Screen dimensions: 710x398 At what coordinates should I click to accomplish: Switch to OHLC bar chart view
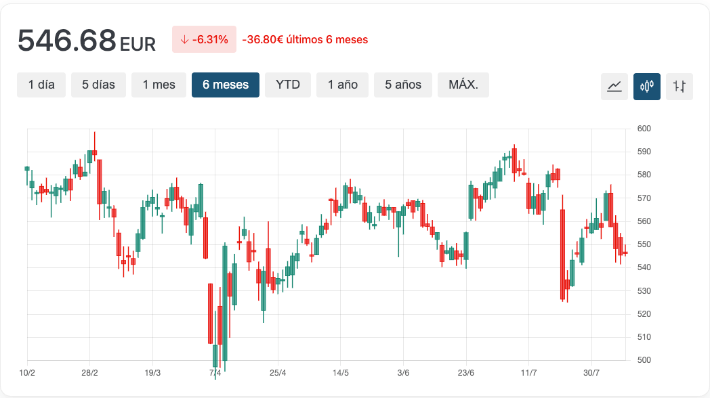(680, 86)
